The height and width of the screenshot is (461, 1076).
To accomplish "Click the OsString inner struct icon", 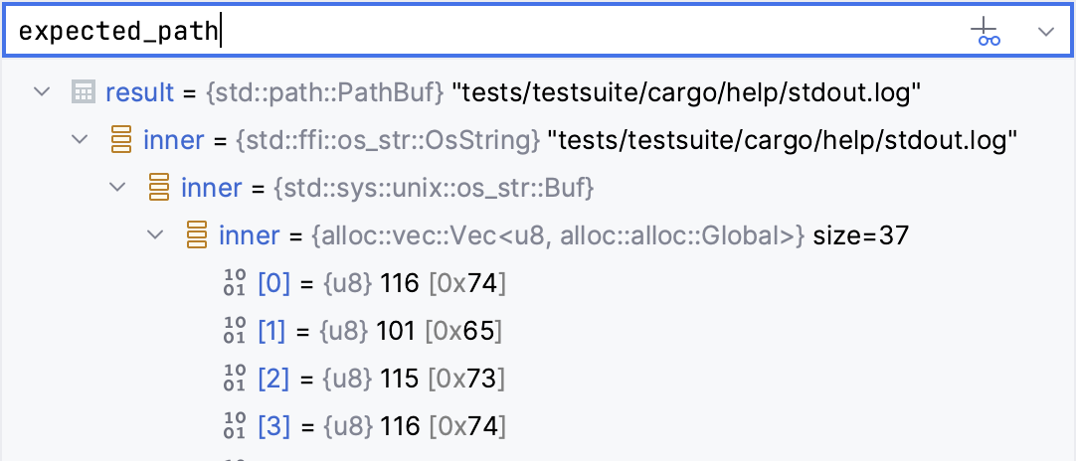I will click(x=121, y=140).
